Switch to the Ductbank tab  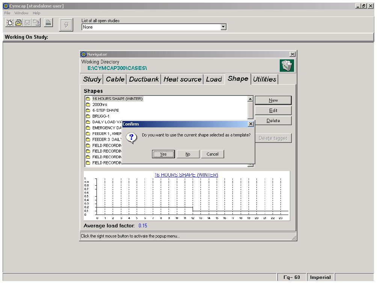pos(144,79)
